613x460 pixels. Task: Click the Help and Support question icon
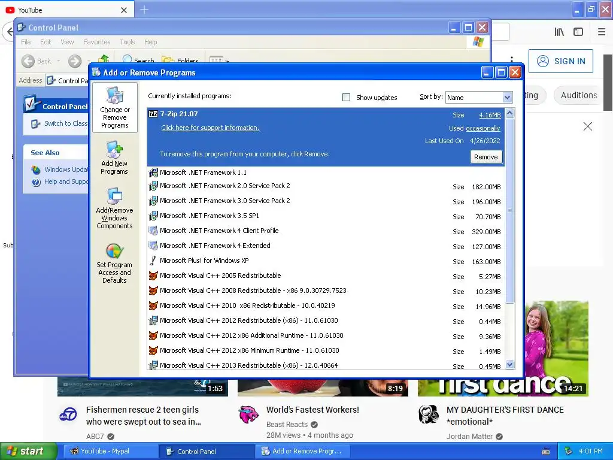point(36,182)
